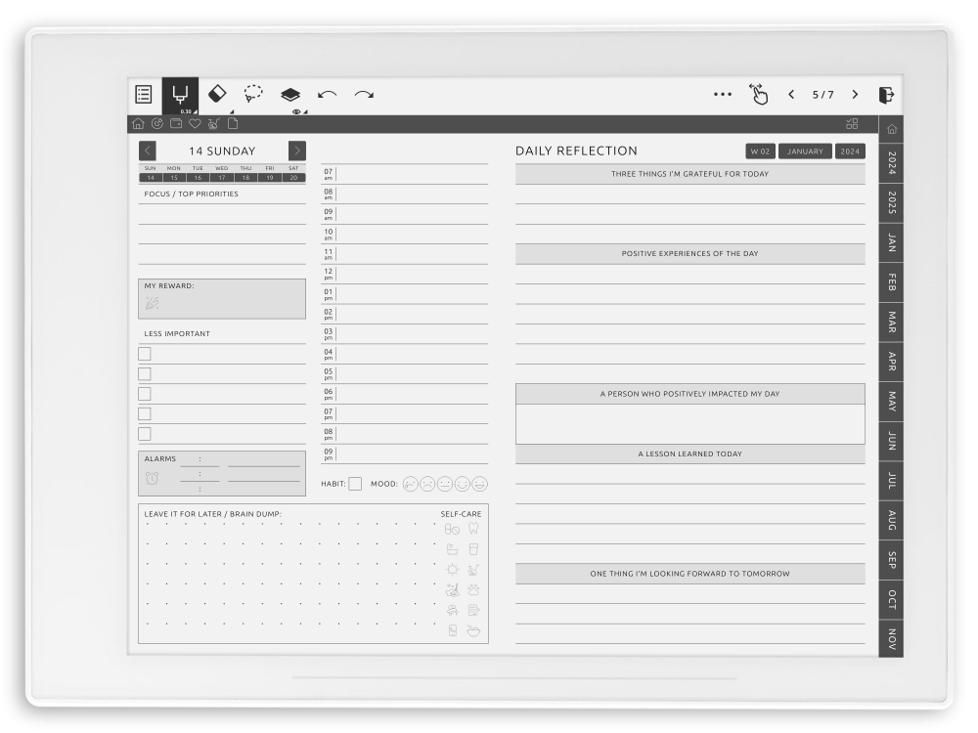The height and width of the screenshot is (733, 978).
Task: Select the eraser tool
Action: [216, 94]
